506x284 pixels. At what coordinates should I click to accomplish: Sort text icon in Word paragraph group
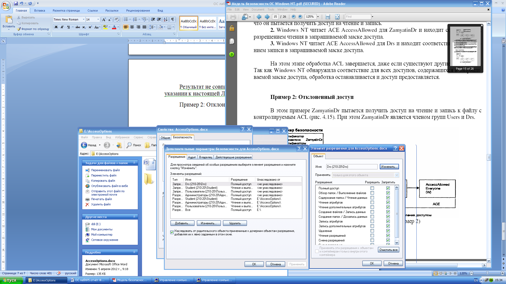(165, 19)
